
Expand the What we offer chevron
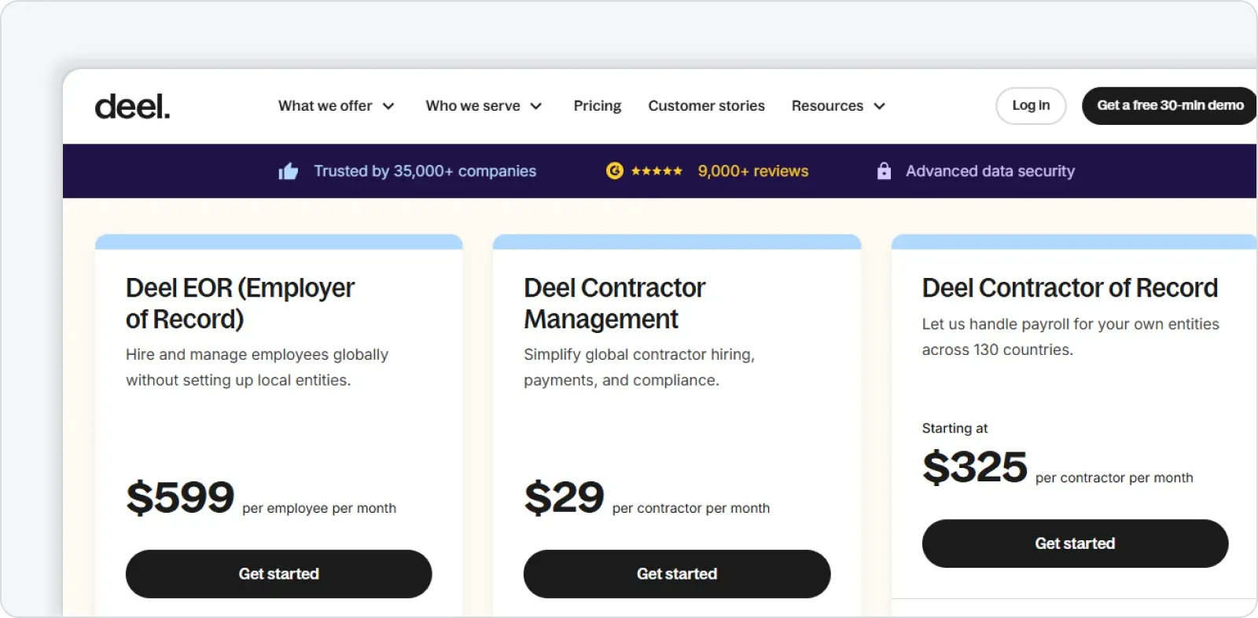[x=388, y=106]
